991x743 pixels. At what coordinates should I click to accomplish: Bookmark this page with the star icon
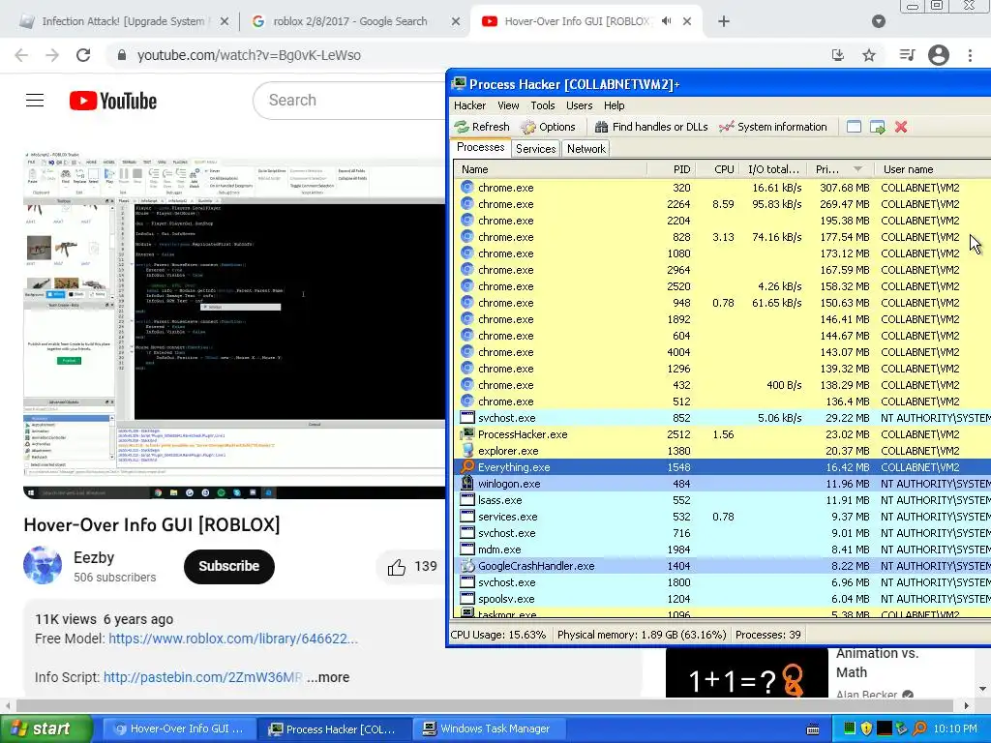coord(869,55)
